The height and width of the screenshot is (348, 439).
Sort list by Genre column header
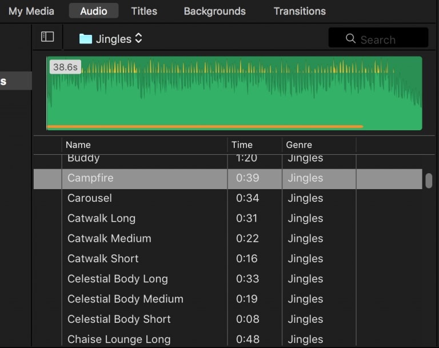(x=299, y=145)
